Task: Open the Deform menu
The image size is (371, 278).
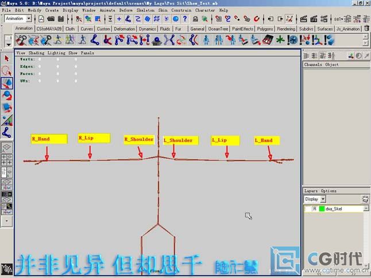Action: pyautogui.click(x=126, y=10)
